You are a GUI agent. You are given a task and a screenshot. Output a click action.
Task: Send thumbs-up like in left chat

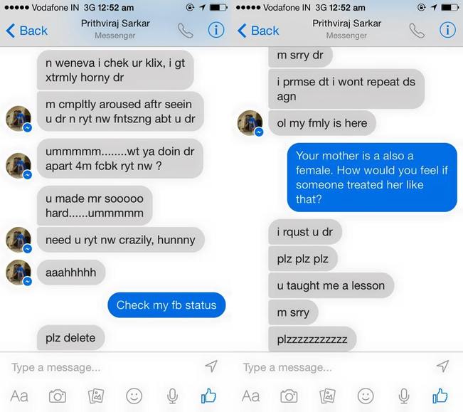coord(208,396)
